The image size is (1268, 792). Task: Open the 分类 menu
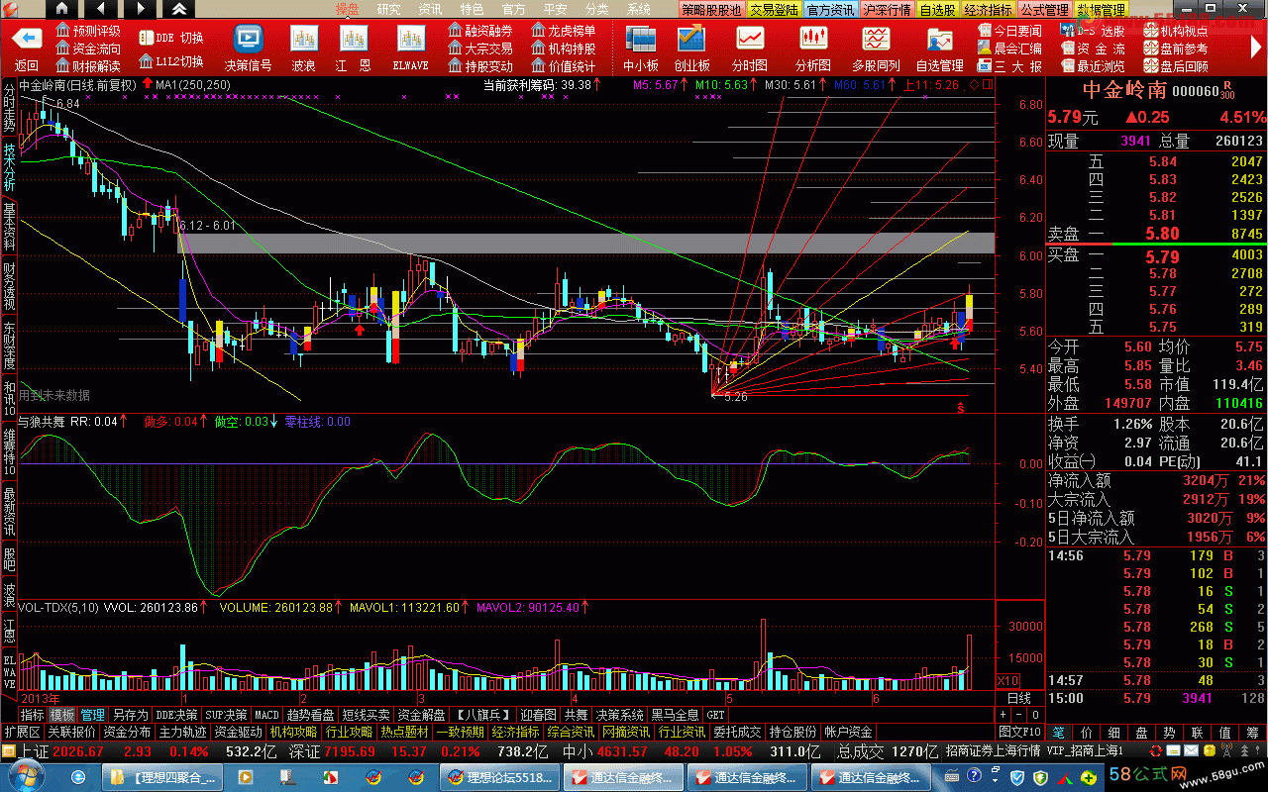tap(596, 9)
